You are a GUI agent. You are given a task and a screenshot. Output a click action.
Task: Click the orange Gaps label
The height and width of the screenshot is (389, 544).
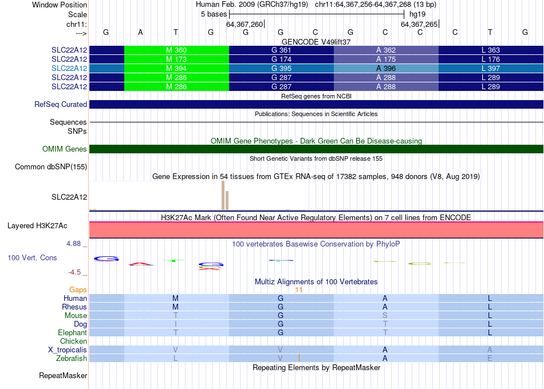point(78,290)
